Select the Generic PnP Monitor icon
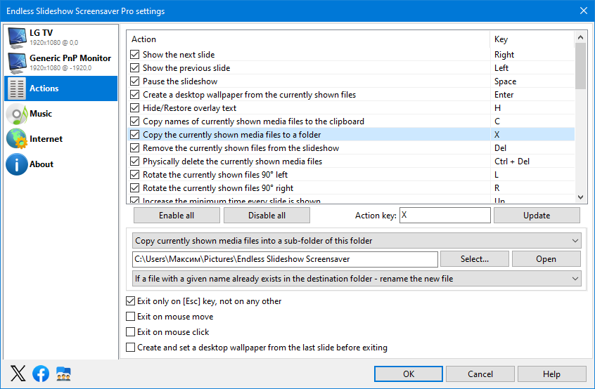This screenshot has width=595, height=389. coord(18,63)
